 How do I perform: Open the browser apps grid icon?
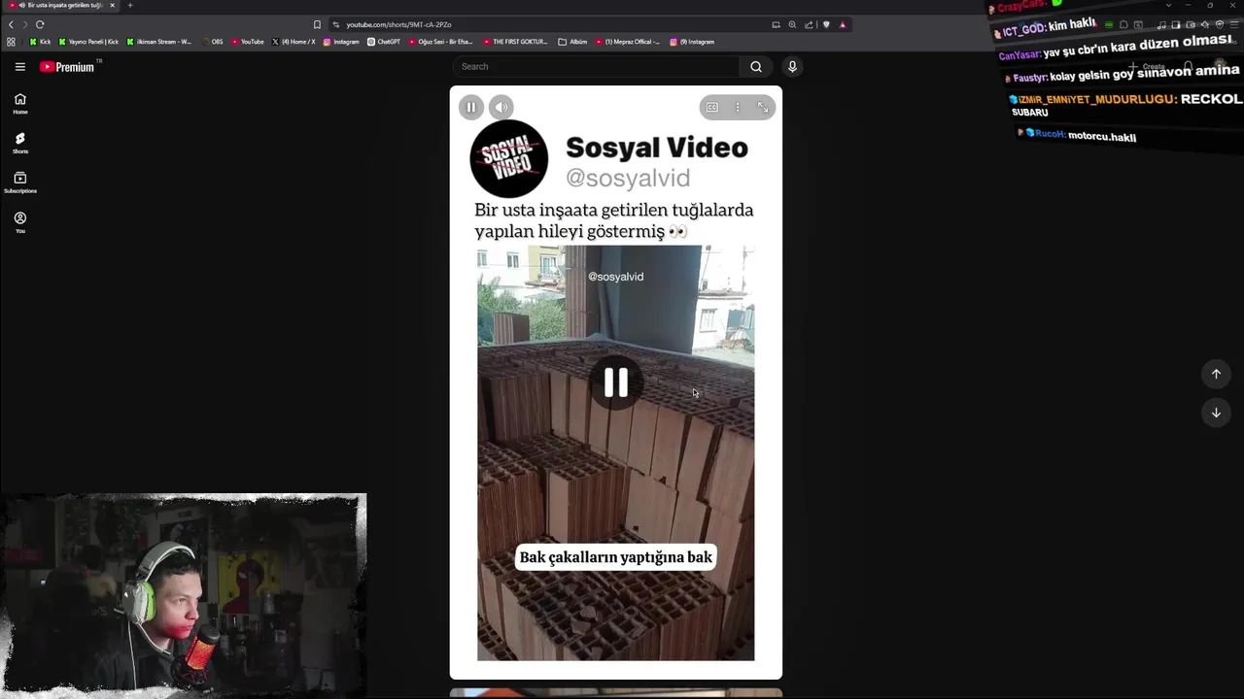click(x=11, y=42)
